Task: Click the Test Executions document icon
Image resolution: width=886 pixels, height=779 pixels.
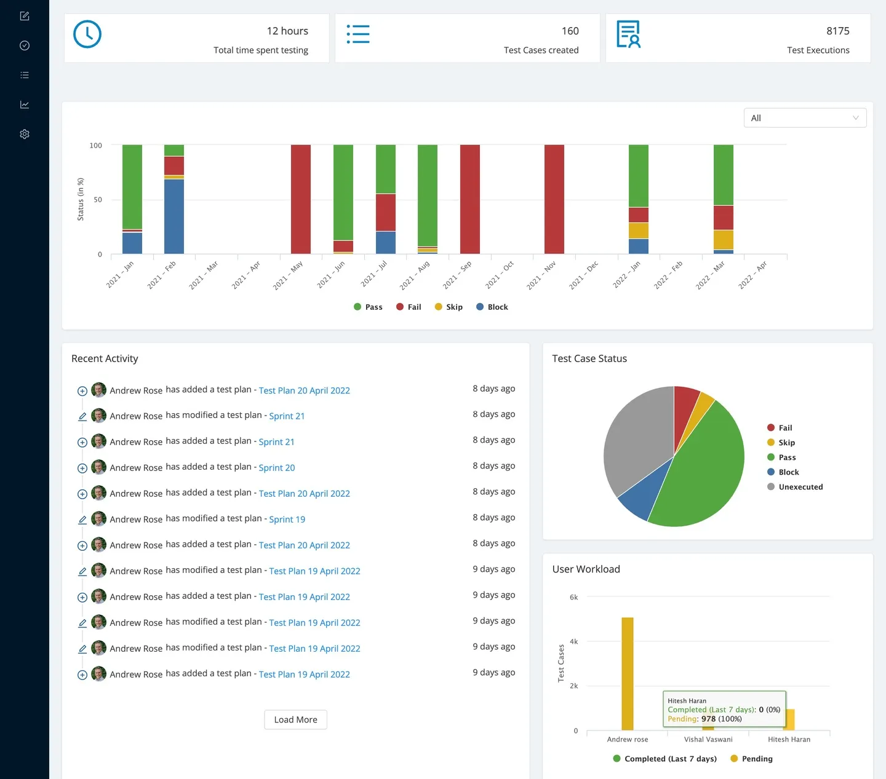Action: tap(628, 34)
